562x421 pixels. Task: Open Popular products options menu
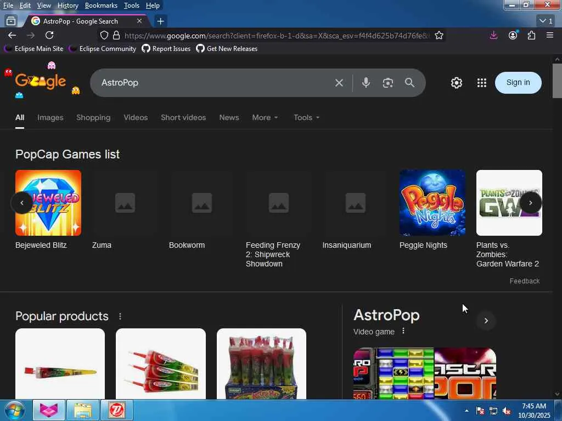click(120, 316)
